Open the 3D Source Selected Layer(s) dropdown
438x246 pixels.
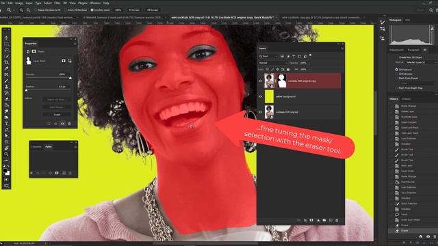421,62
